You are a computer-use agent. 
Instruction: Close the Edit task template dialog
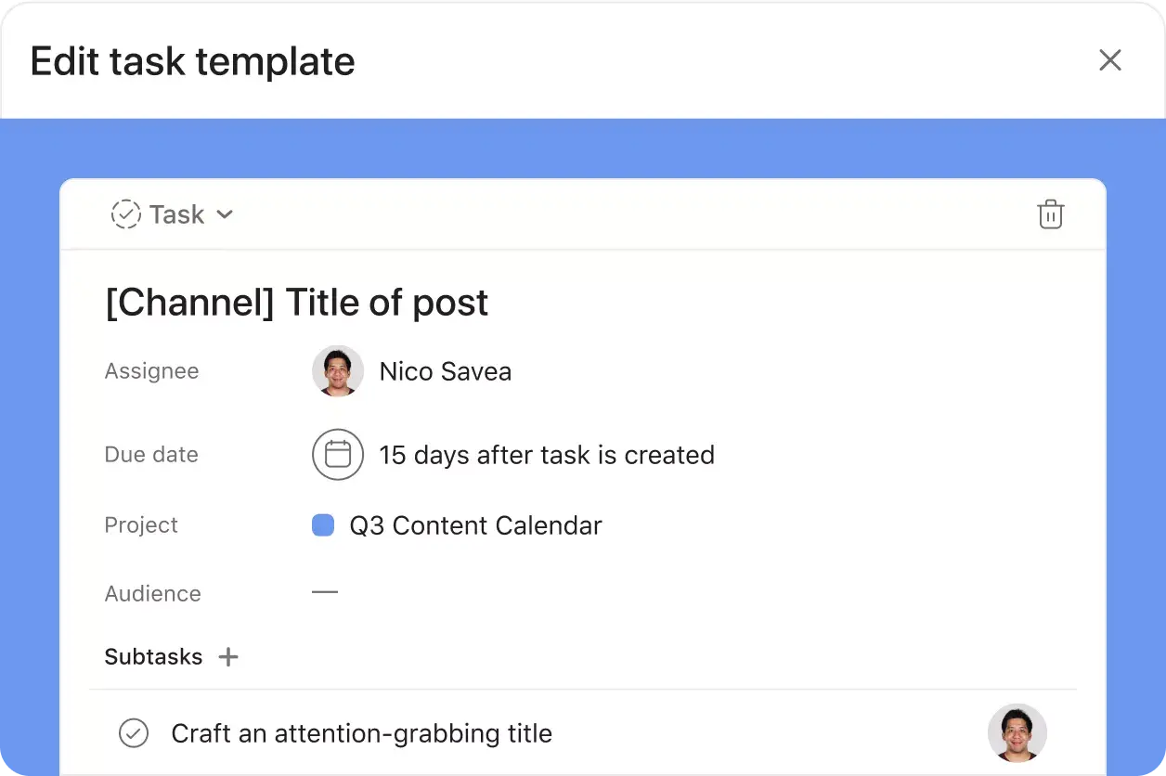[1110, 61]
